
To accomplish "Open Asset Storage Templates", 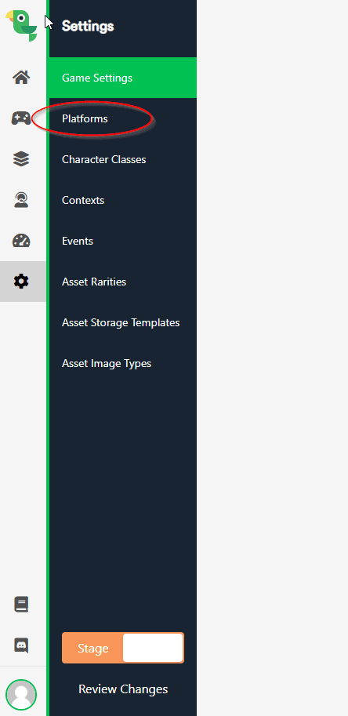I will [x=121, y=322].
